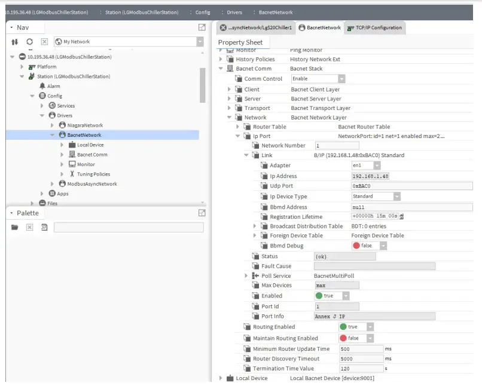
Task: Click the Network Number input field
Action: [337, 146]
